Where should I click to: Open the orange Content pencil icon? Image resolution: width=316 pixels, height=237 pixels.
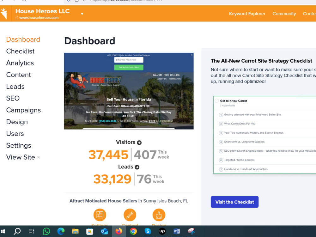[x=130, y=215]
